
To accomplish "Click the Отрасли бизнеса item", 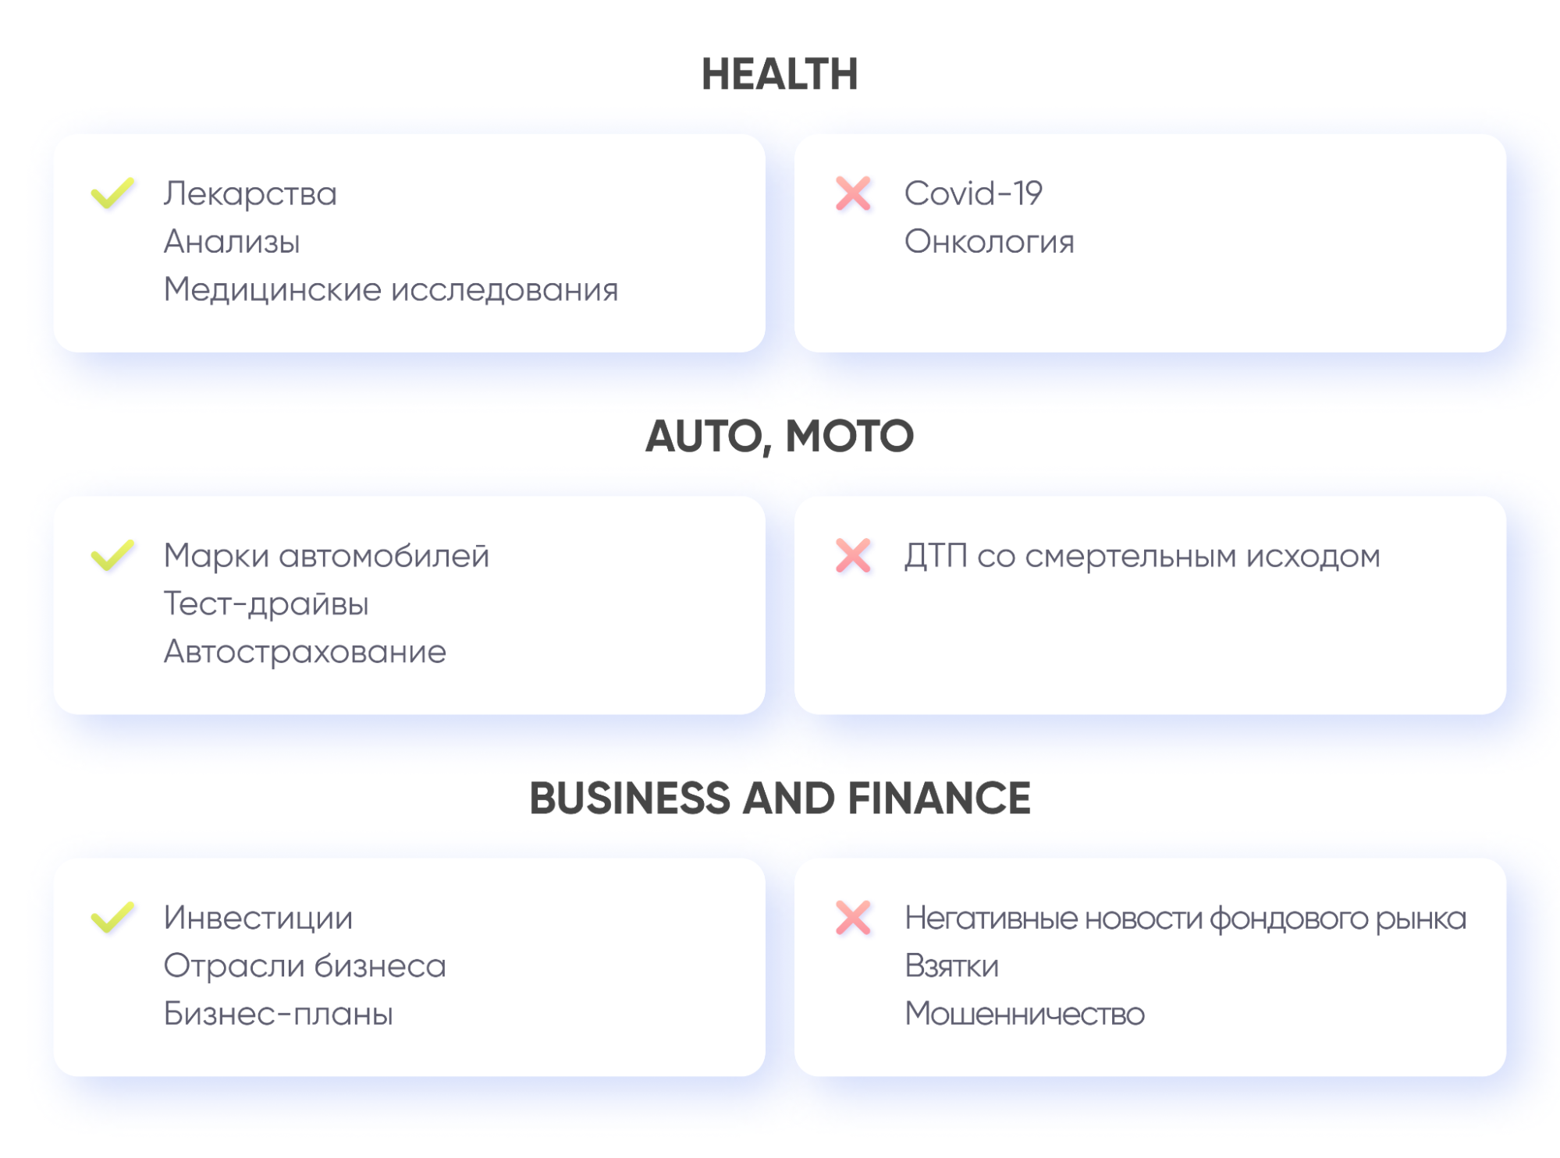I will [304, 965].
